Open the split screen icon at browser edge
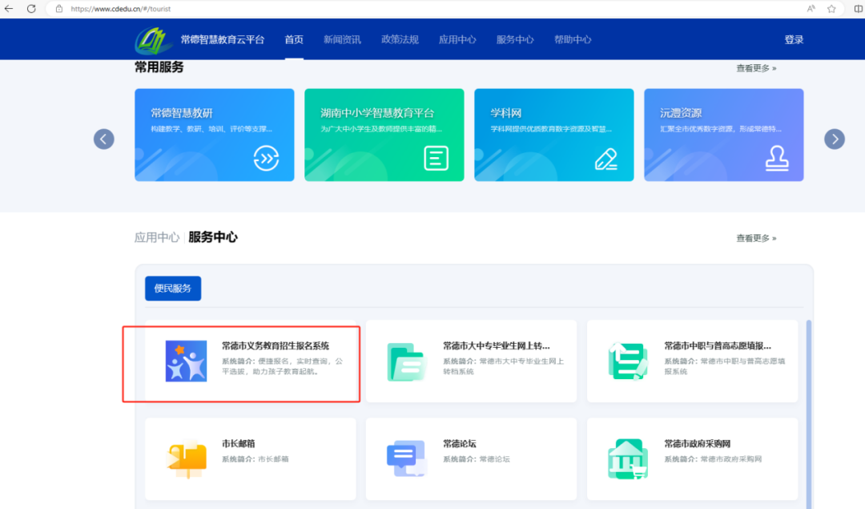Screen dimensions: 865x509 [x=859, y=9]
